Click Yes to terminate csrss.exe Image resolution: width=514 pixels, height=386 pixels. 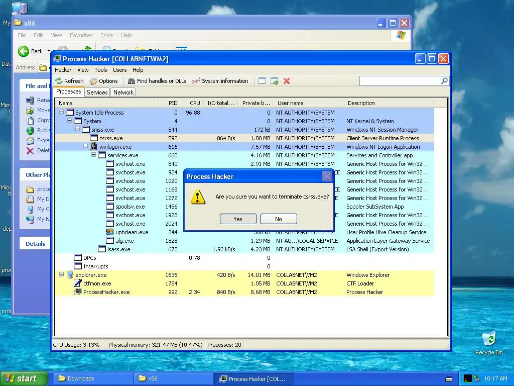point(238,219)
